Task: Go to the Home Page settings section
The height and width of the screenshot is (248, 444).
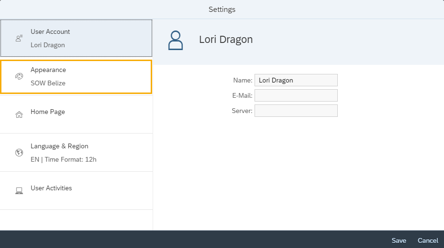Action: (x=48, y=112)
